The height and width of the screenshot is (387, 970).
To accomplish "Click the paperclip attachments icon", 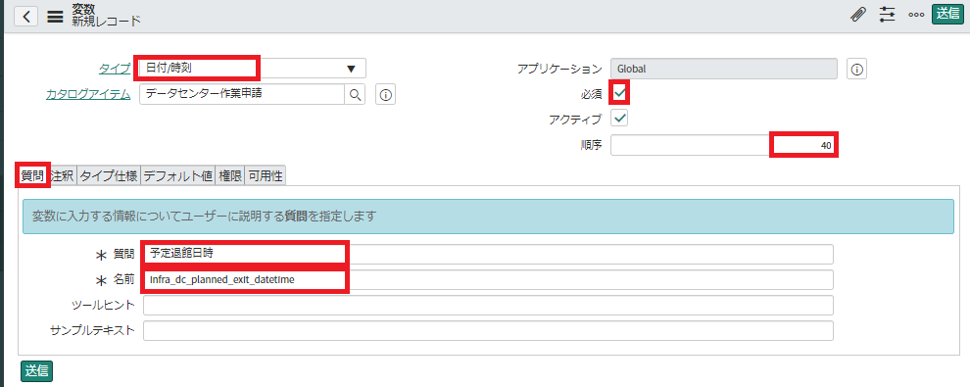I will pos(858,15).
